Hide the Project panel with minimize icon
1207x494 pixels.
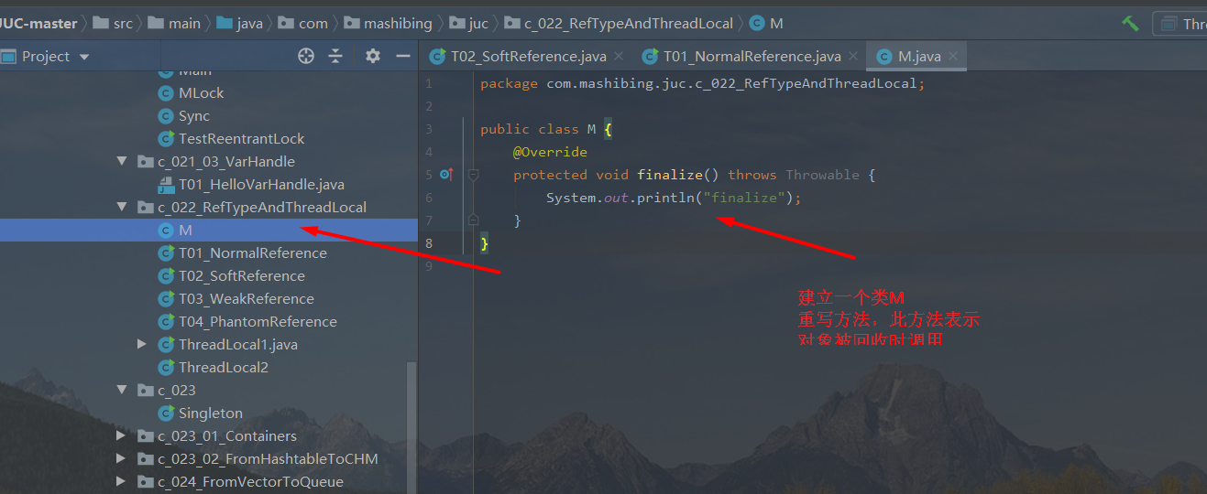tap(402, 57)
